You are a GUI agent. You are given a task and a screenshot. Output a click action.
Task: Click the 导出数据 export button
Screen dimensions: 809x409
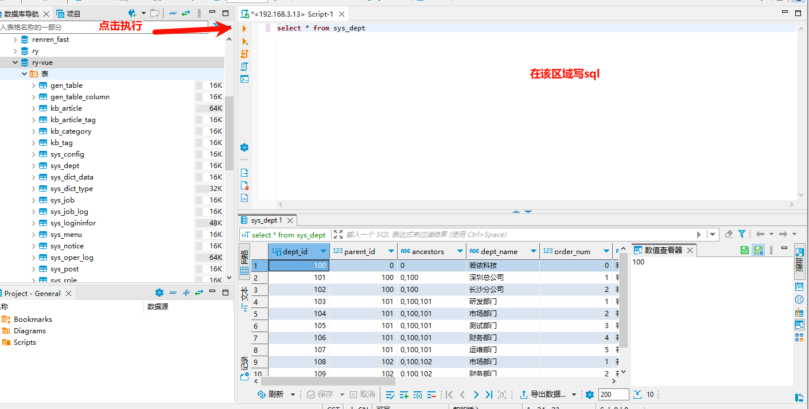(x=543, y=395)
